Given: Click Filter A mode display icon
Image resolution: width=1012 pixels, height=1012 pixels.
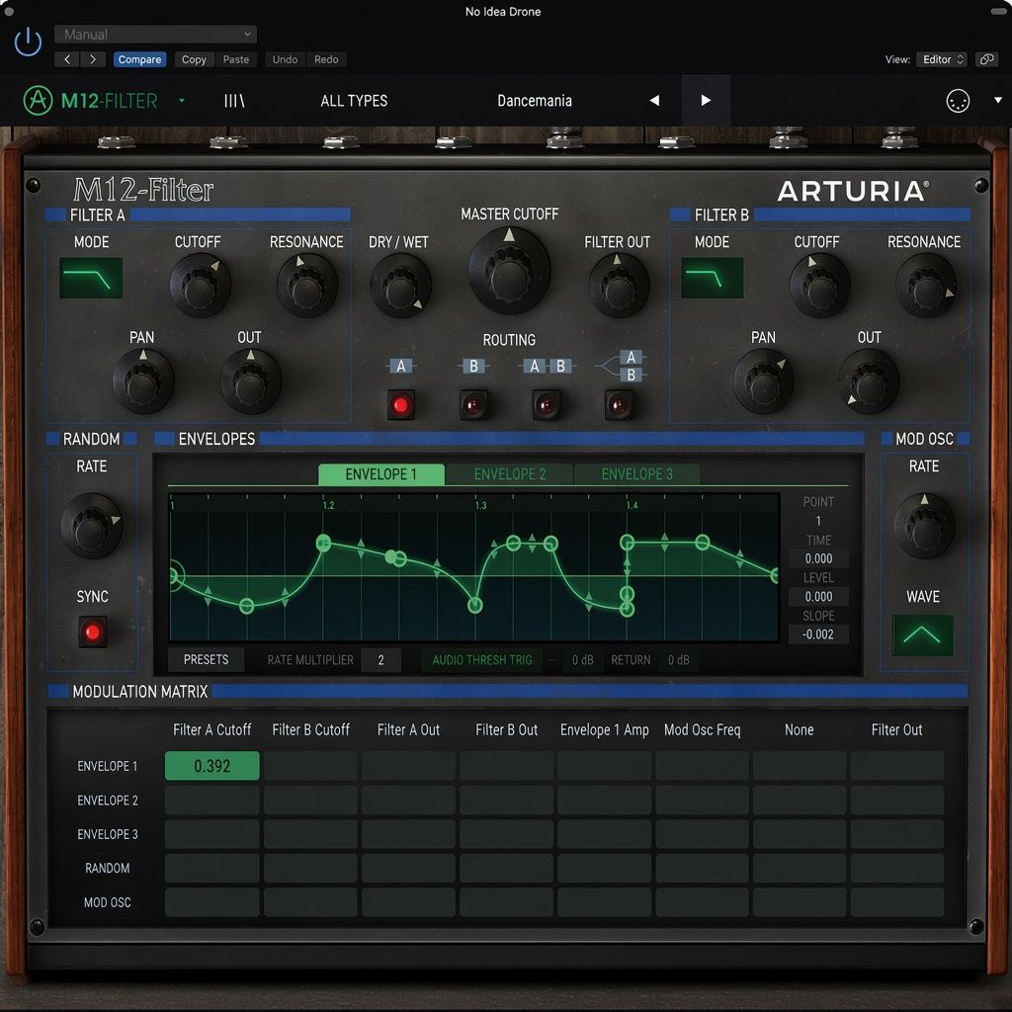Looking at the screenshot, I should click(91, 278).
